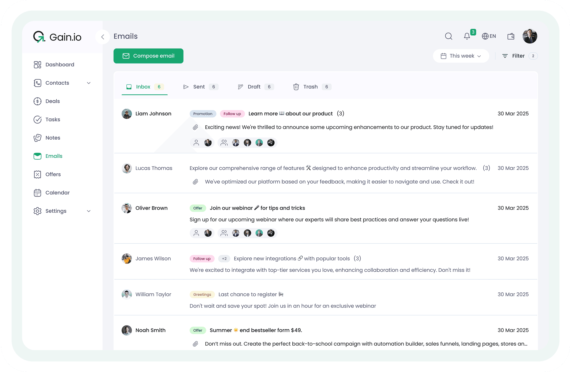The height and width of the screenshot is (372, 570).
Task: Click the Compose email button
Action: point(148,56)
